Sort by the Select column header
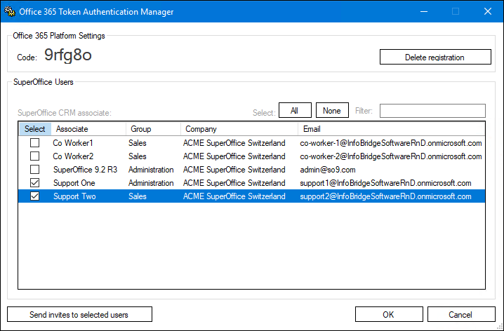The image size is (504, 331). [x=34, y=129]
